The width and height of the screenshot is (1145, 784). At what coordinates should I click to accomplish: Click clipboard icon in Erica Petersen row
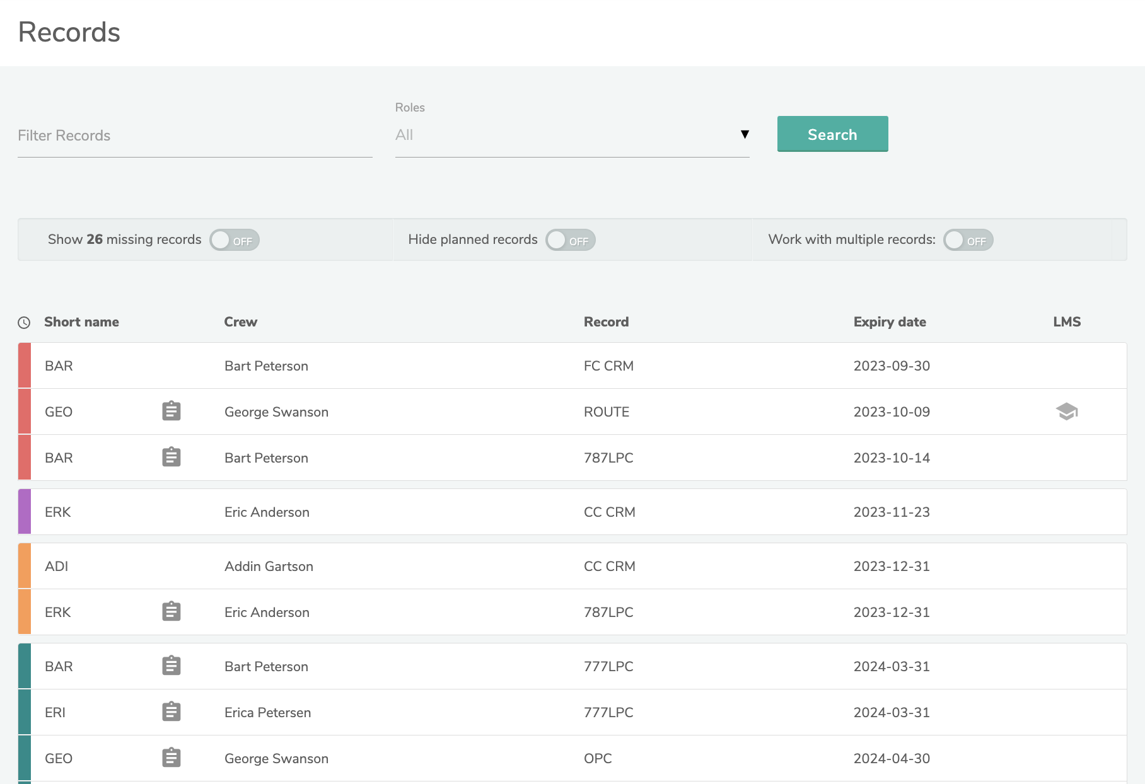tap(171, 712)
